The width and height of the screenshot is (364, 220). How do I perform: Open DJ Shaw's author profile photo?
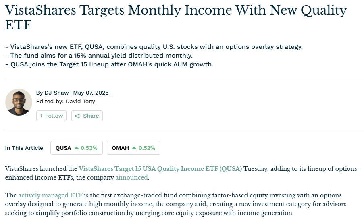[x=19, y=102]
